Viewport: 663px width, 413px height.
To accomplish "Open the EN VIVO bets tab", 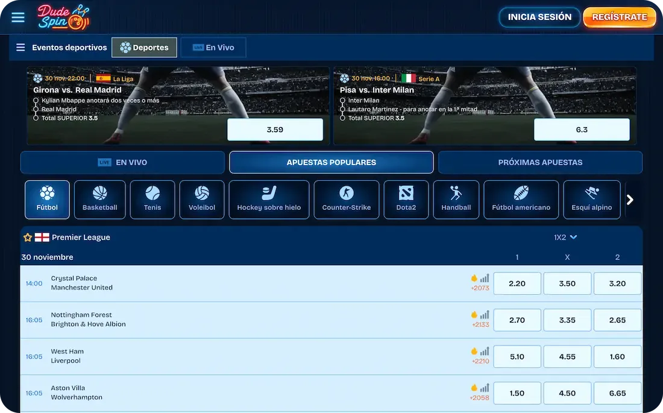I will (x=122, y=162).
